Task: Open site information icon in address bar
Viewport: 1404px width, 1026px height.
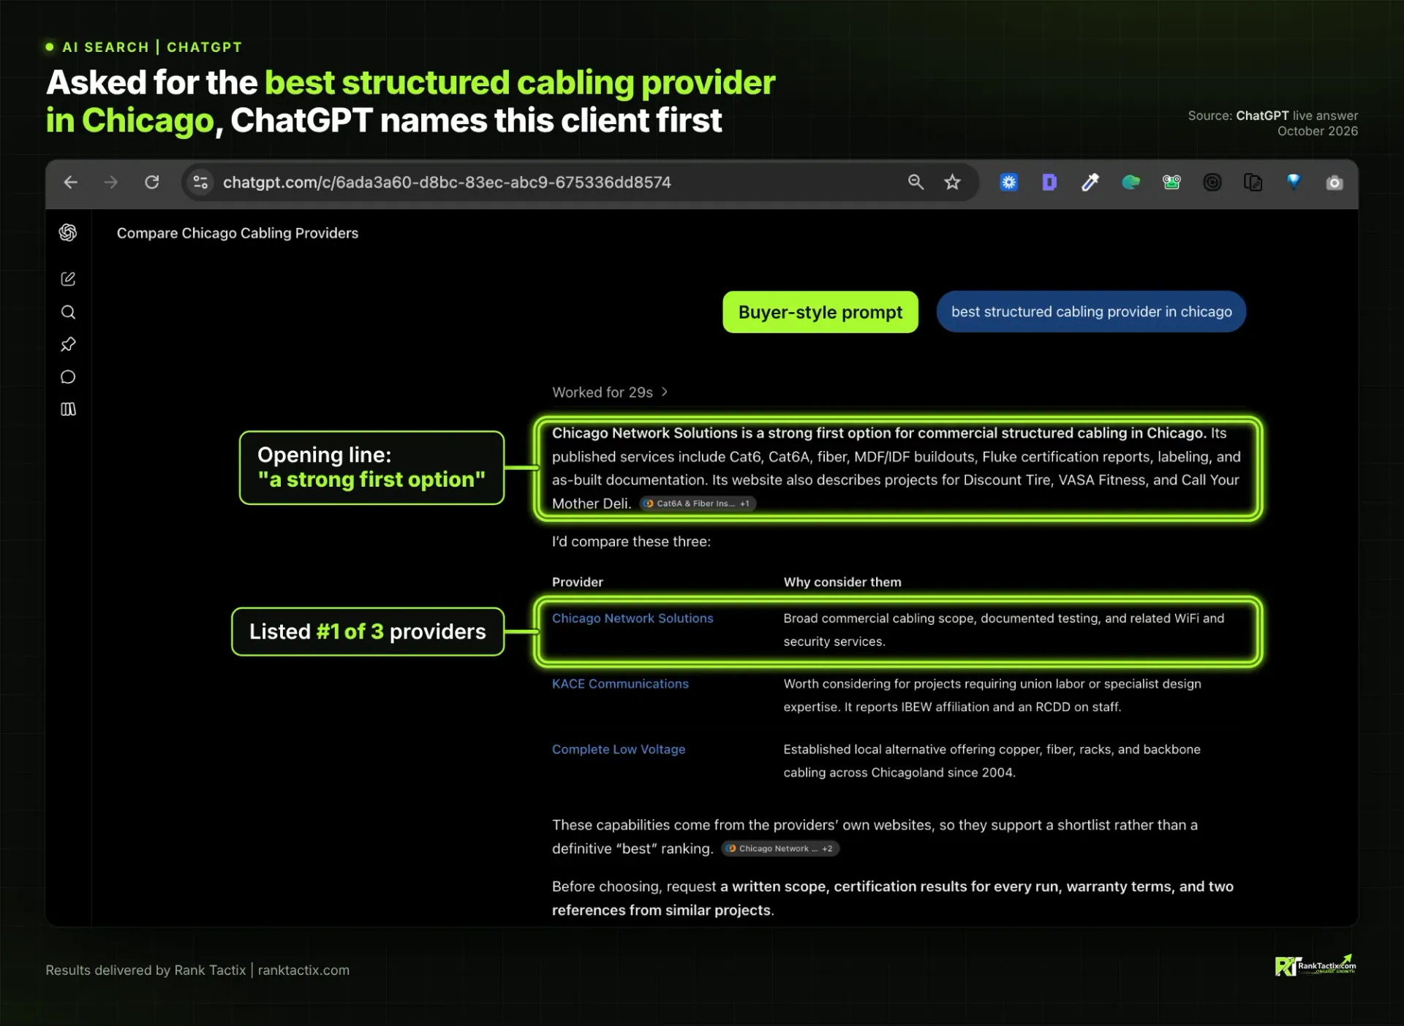Action: pyautogui.click(x=200, y=182)
